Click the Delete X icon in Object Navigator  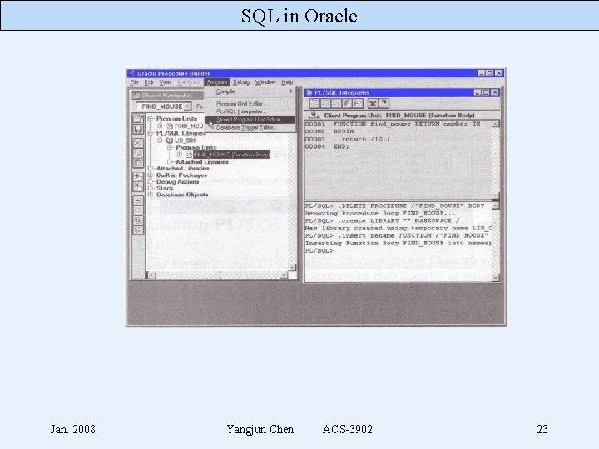point(137,186)
